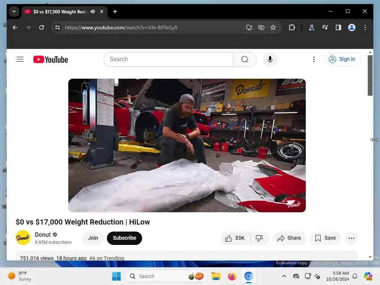Open the weather widget showing 91°F Sunny
Image resolution: width=380 pixels, height=285 pixels.
(20, 276)
